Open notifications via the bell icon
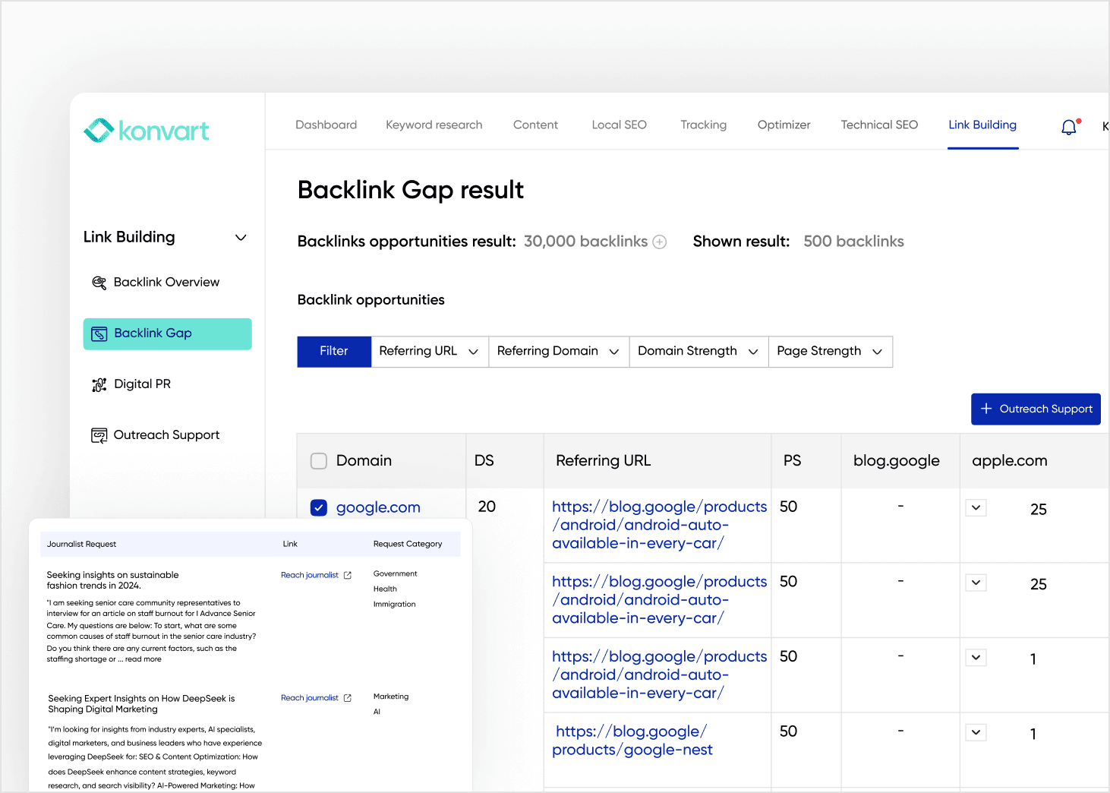The width and height of the screenshot is (1110, 793). pos(1069,127)
